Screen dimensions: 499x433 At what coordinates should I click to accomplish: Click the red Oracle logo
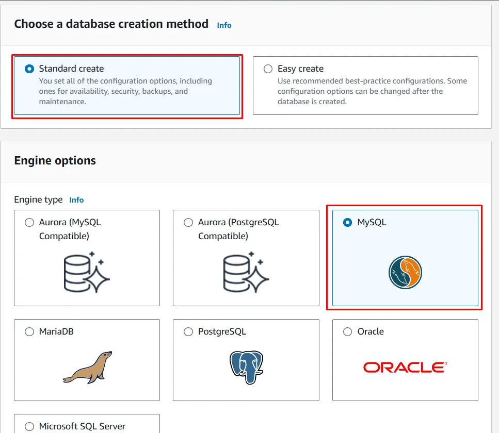pyautogui.click(x=405, y=367)
